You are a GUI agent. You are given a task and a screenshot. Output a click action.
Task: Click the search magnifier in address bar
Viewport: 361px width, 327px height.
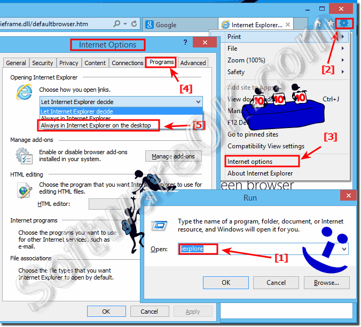(x=117, y=23)
